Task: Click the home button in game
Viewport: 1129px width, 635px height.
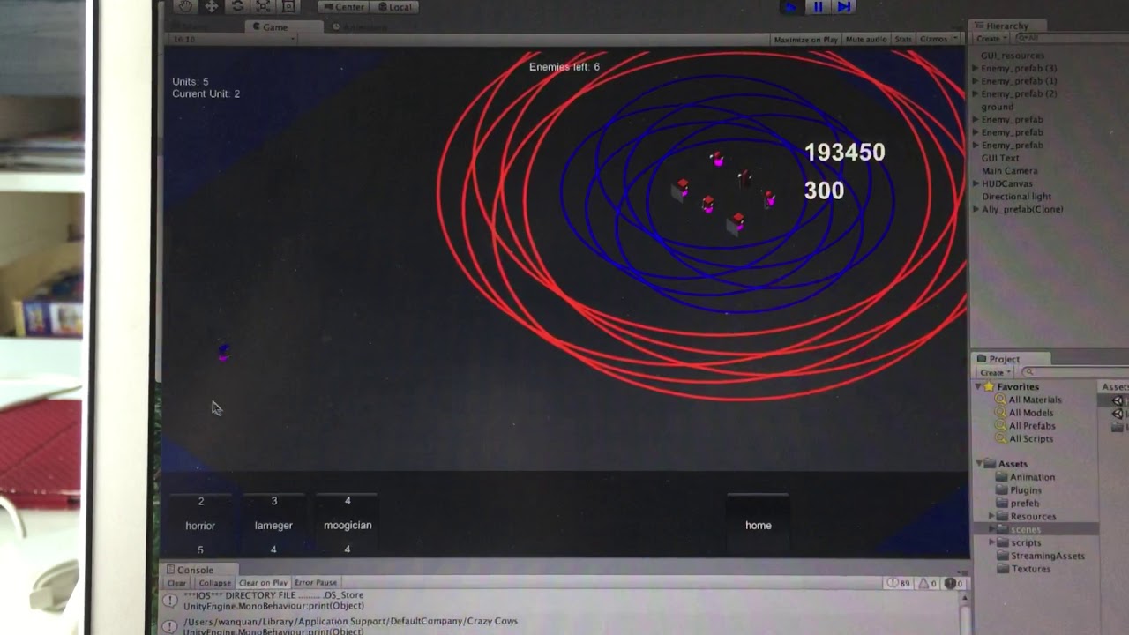Action: [x=759, y=525]
